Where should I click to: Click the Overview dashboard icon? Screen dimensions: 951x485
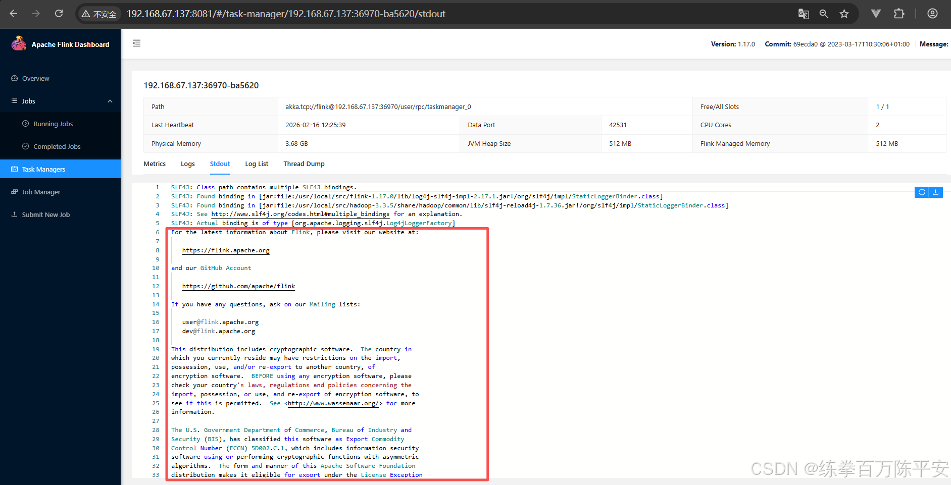pos(15,78)
